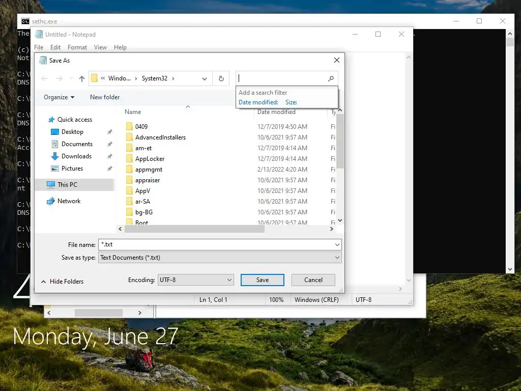Image resolution: width=521 pixels, height=391 pixels.
Task: Open Documents in the navigation pane
Action: pos(77,144)
